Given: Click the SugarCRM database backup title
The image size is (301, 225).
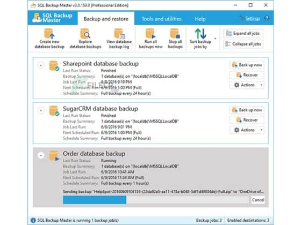Looking at the screenshot, I should [101, 108].
